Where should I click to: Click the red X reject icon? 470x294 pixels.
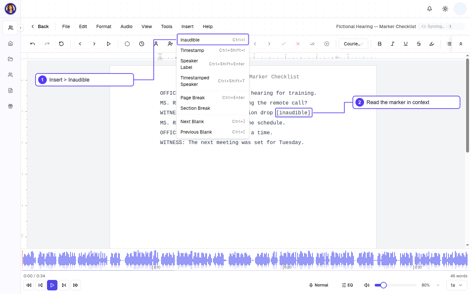point(298,44)
